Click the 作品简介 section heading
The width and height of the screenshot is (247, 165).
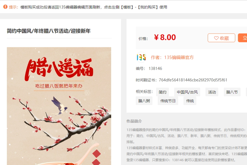[x=134, y=121]
